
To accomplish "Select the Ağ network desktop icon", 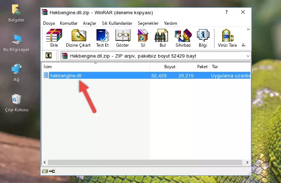I will point(16,73).
